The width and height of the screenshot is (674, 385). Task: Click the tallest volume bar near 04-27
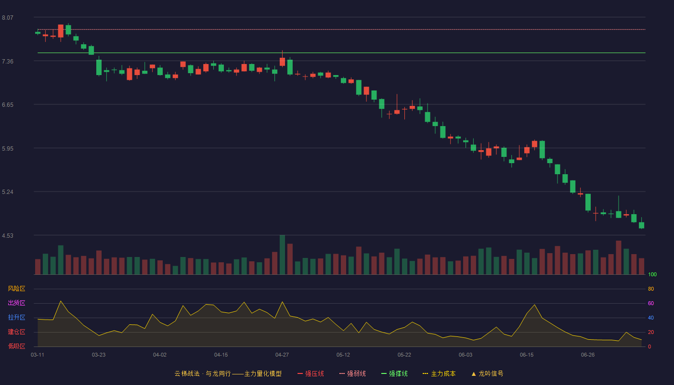tap(282, 255)
